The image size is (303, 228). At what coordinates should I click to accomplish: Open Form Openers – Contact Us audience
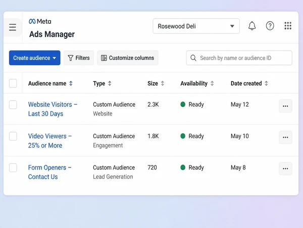(x=49, y=172)
